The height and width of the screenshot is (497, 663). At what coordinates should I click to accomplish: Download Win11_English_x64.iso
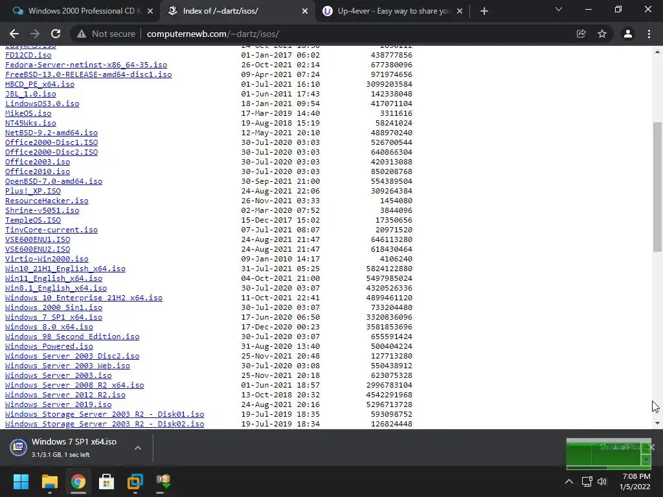point(54,278)
